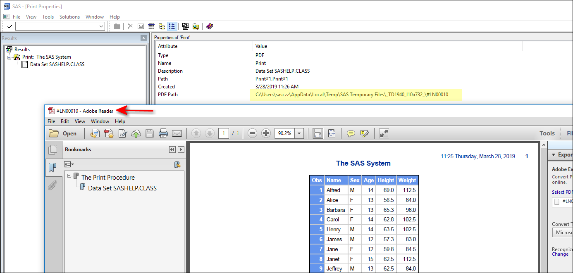This screenshot has height=273, width=573.
Task: Expand the SAS command bar dropdown
Action: pos(101,26)
